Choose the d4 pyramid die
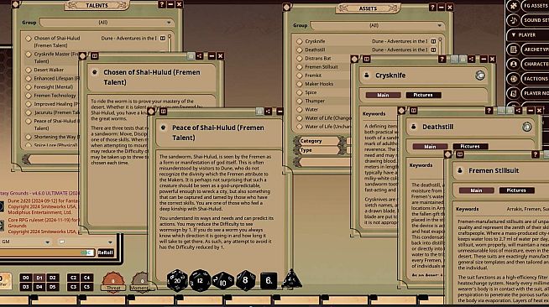Viewport: 549px width, 307px height. [291, 279]
